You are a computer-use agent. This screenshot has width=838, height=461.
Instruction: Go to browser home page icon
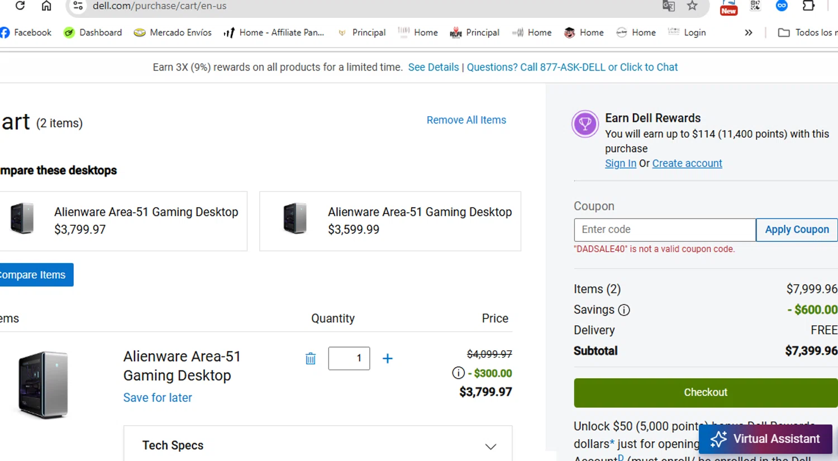coord(46,6)
